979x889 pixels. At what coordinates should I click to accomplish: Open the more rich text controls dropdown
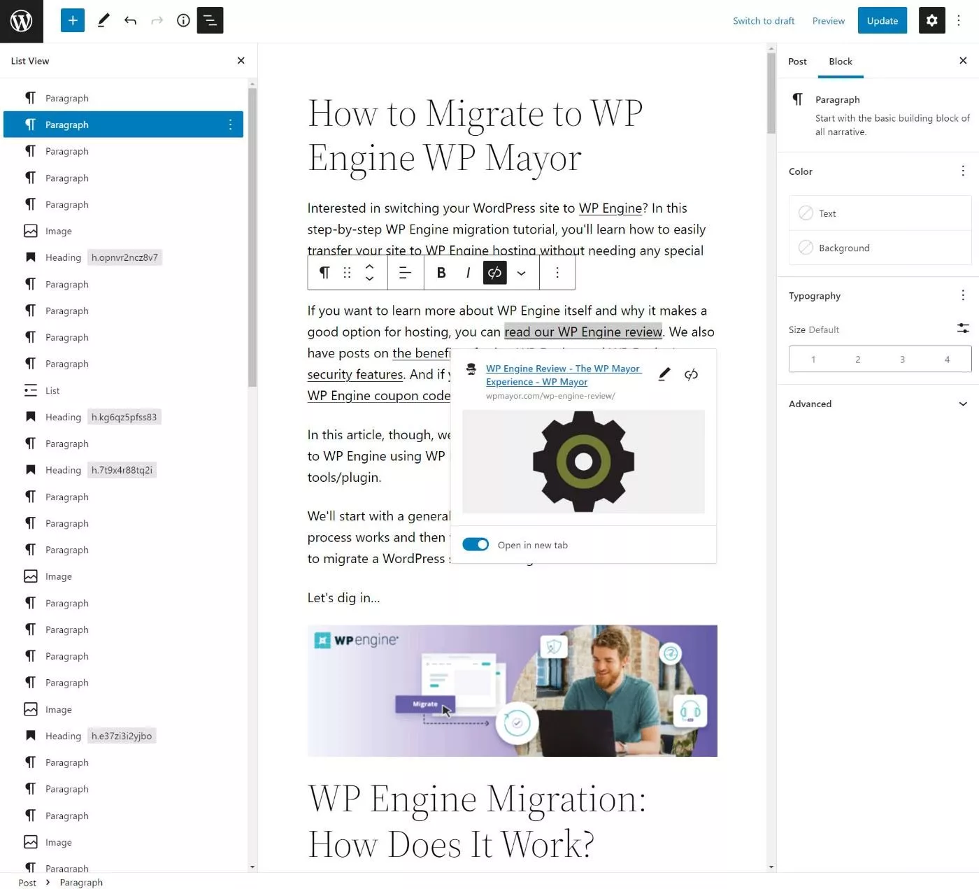pos(521,273)
